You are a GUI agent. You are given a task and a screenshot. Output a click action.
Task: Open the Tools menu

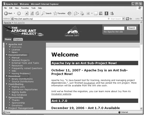pos(33,8)
